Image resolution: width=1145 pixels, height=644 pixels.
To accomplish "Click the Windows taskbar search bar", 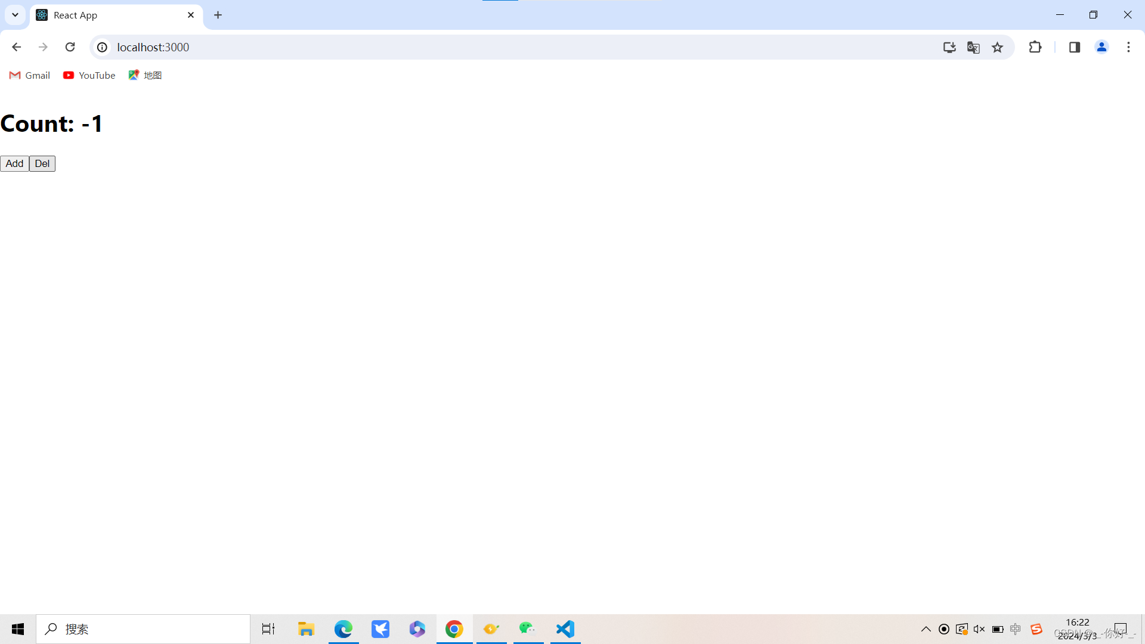I will pos(143,629).
